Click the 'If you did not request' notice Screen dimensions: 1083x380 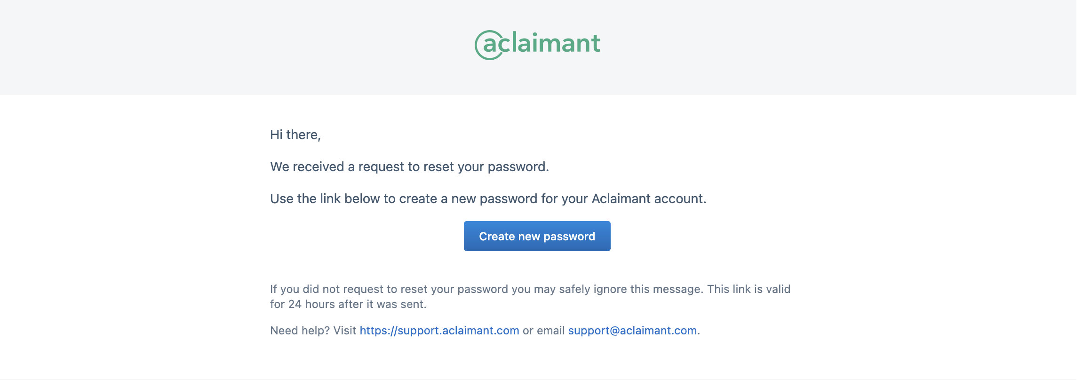tap(530, 296)
